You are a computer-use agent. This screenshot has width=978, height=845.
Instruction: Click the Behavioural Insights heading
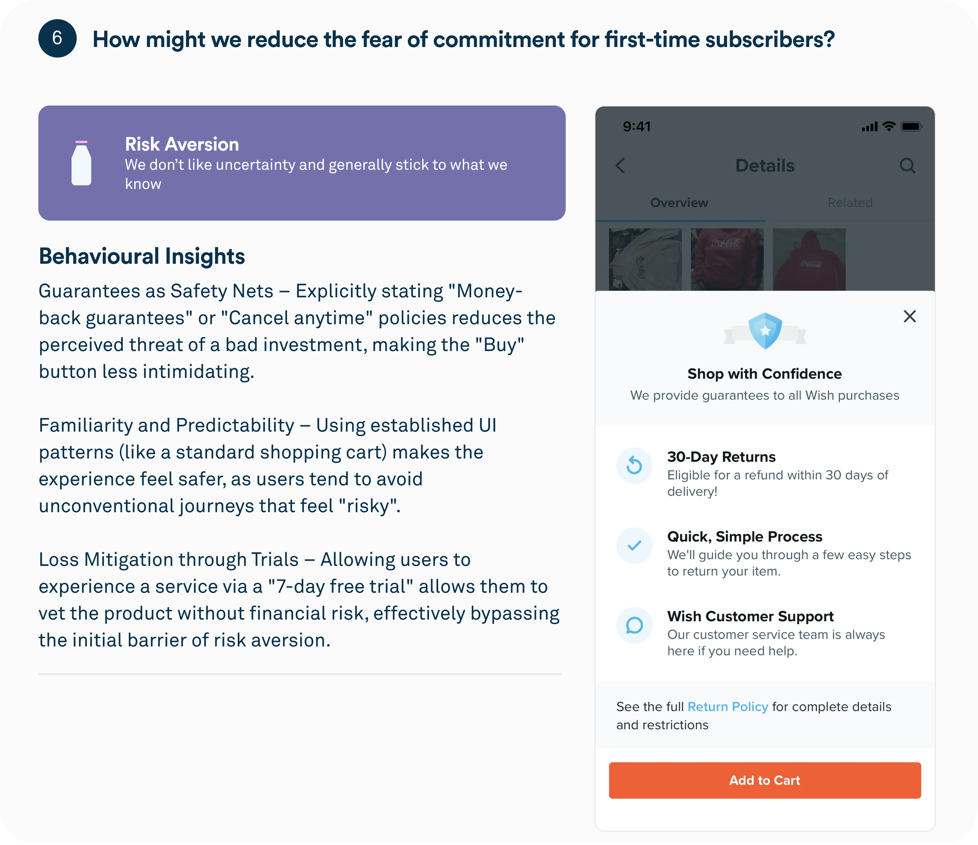(x=142, y=256)
